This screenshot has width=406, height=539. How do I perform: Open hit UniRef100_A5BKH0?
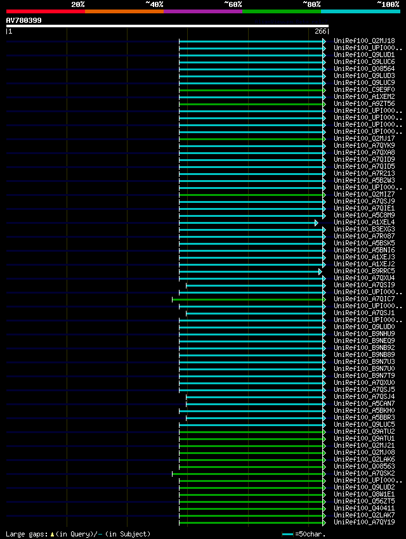(364, 410)
